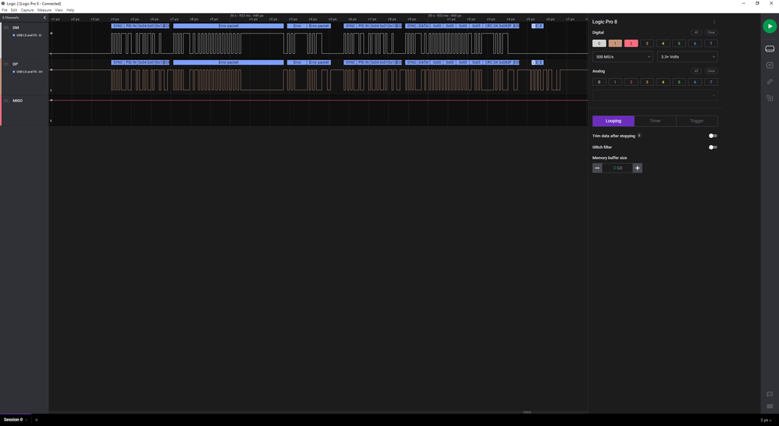Turn on the Glitch filter switch

click(713, 147)
